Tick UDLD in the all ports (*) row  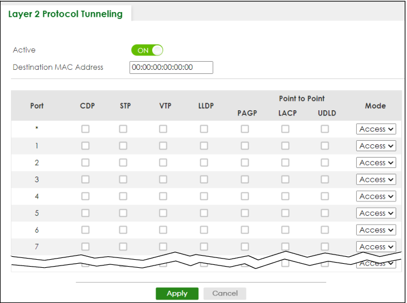tap(325, 129)
